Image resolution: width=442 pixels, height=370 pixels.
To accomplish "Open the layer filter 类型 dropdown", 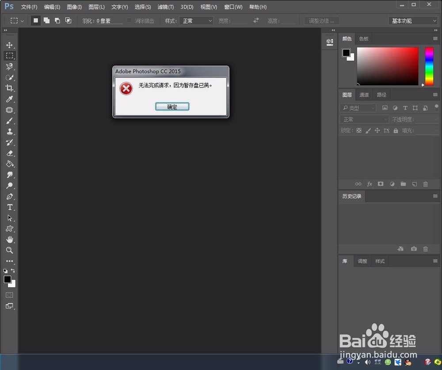I will (358, 108).
